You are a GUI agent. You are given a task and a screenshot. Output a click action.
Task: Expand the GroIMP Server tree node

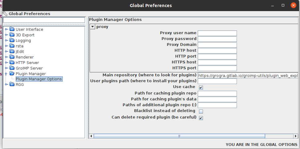click(x=6, y=68)
